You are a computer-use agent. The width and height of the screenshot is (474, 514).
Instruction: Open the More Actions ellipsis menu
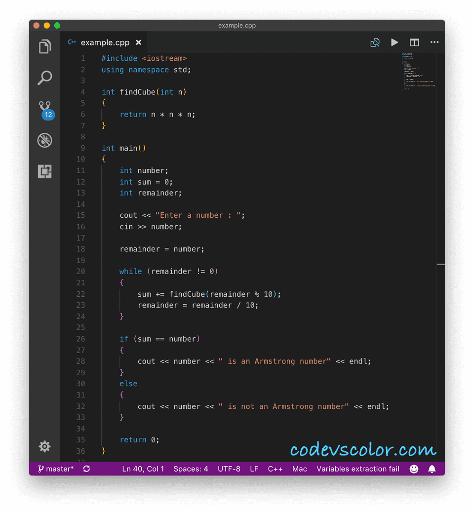(x=434, y=42)
